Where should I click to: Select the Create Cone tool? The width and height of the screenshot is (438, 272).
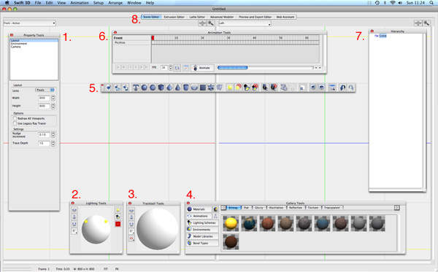tap(177, 88)
